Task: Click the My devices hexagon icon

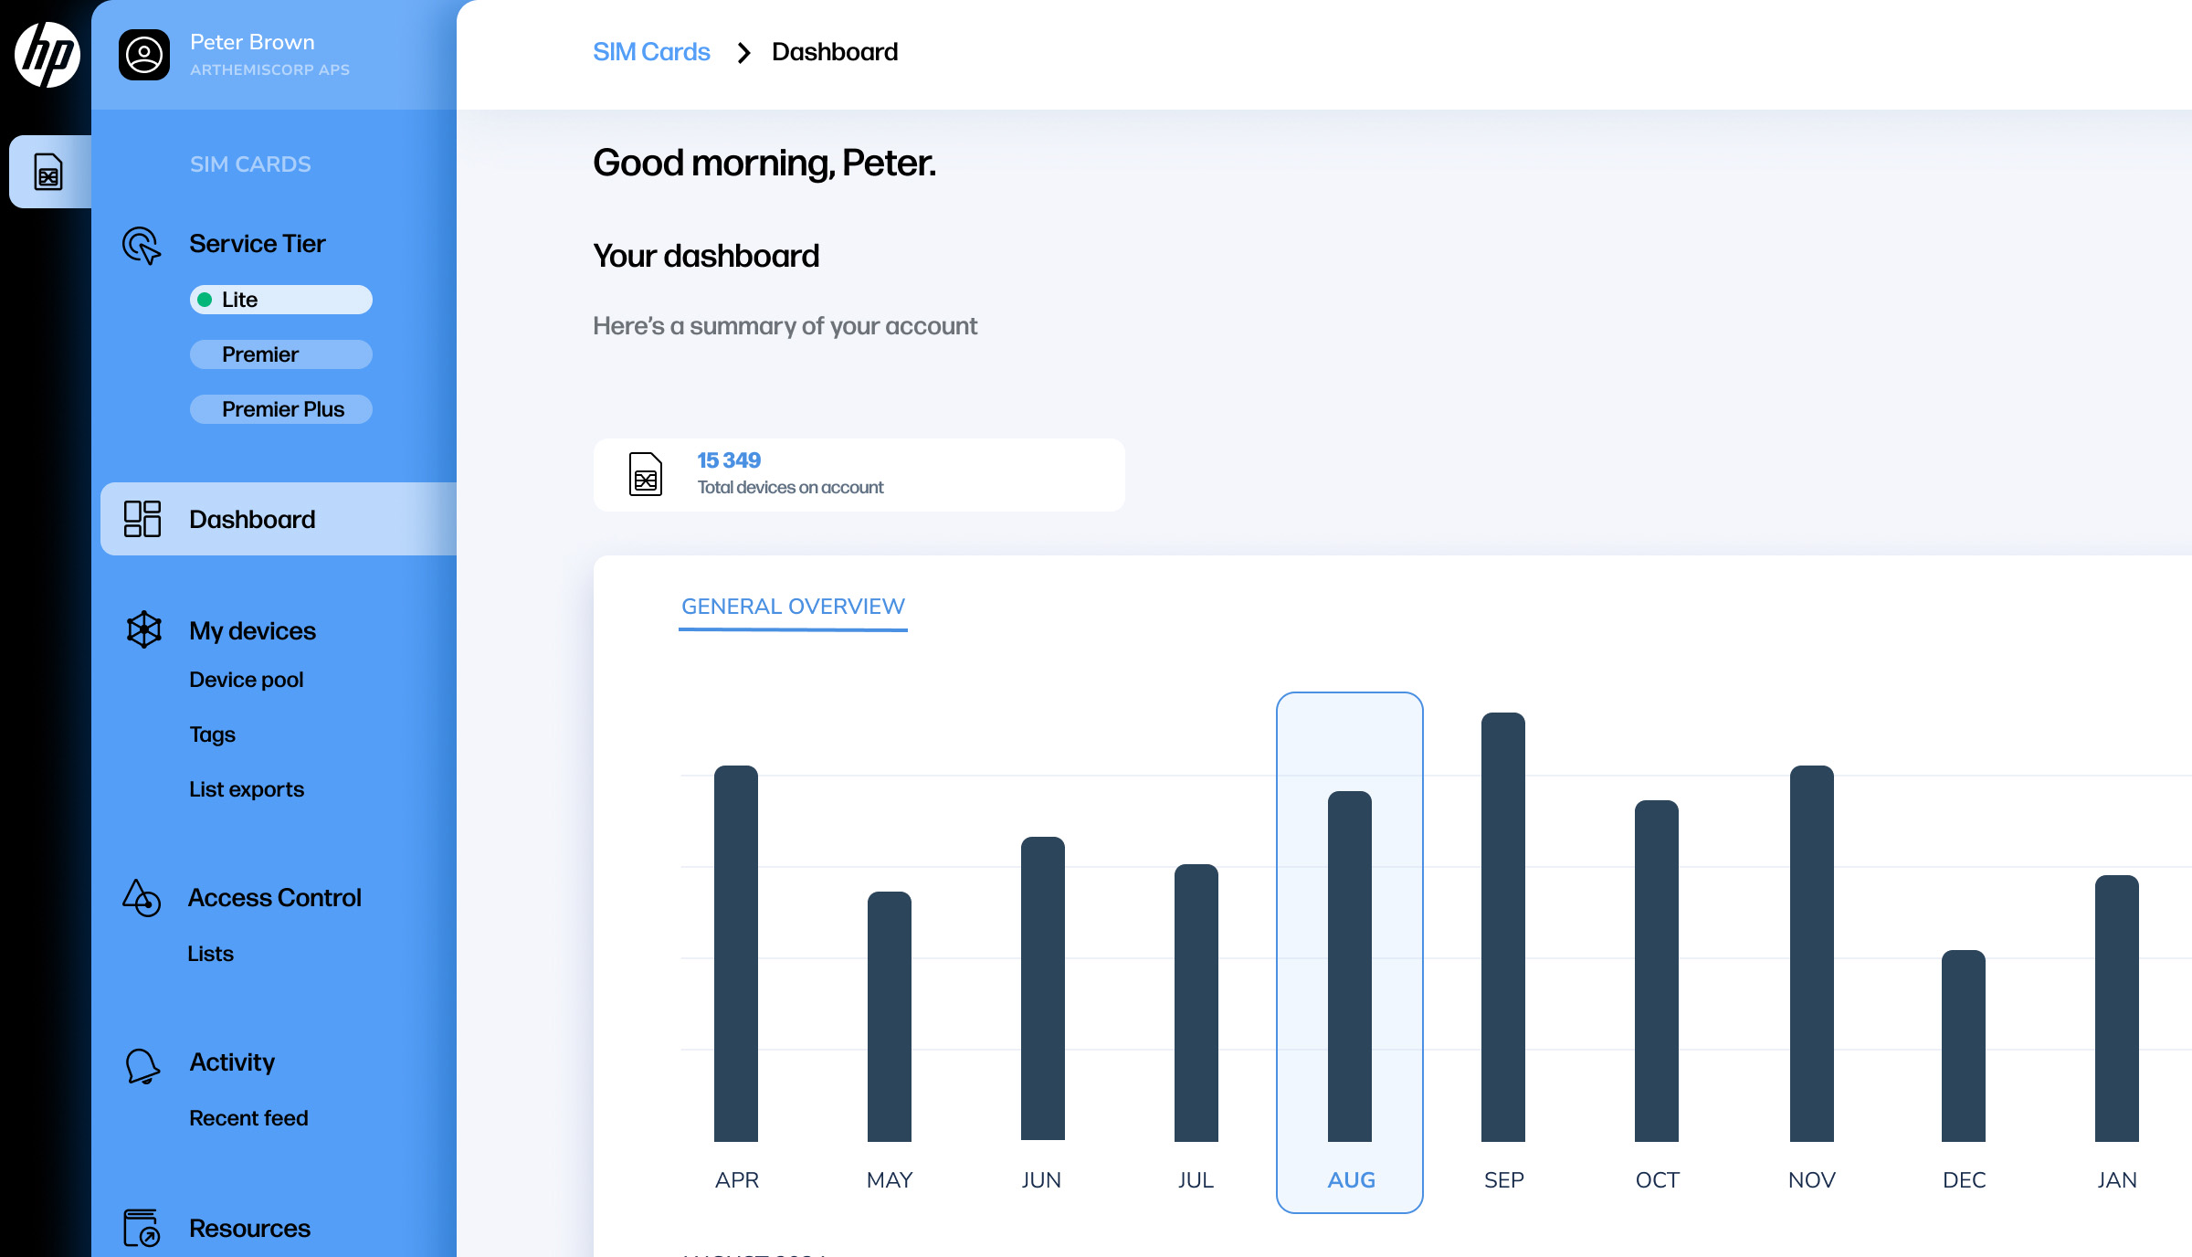Action: pos(143,629)
